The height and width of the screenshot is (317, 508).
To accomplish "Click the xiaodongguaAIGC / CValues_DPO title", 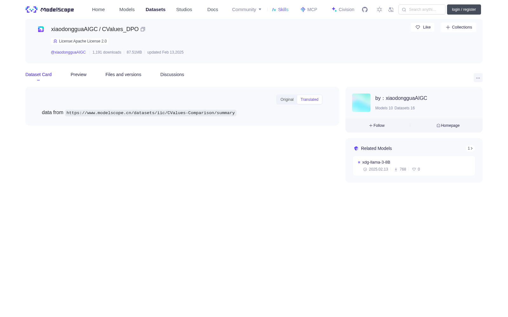I will point(95,29).
